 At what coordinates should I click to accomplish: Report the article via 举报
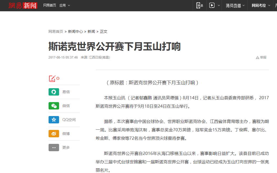261,57
